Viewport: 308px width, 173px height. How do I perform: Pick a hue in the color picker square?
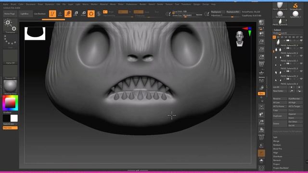pyautogui.click(x=10, y=103)
